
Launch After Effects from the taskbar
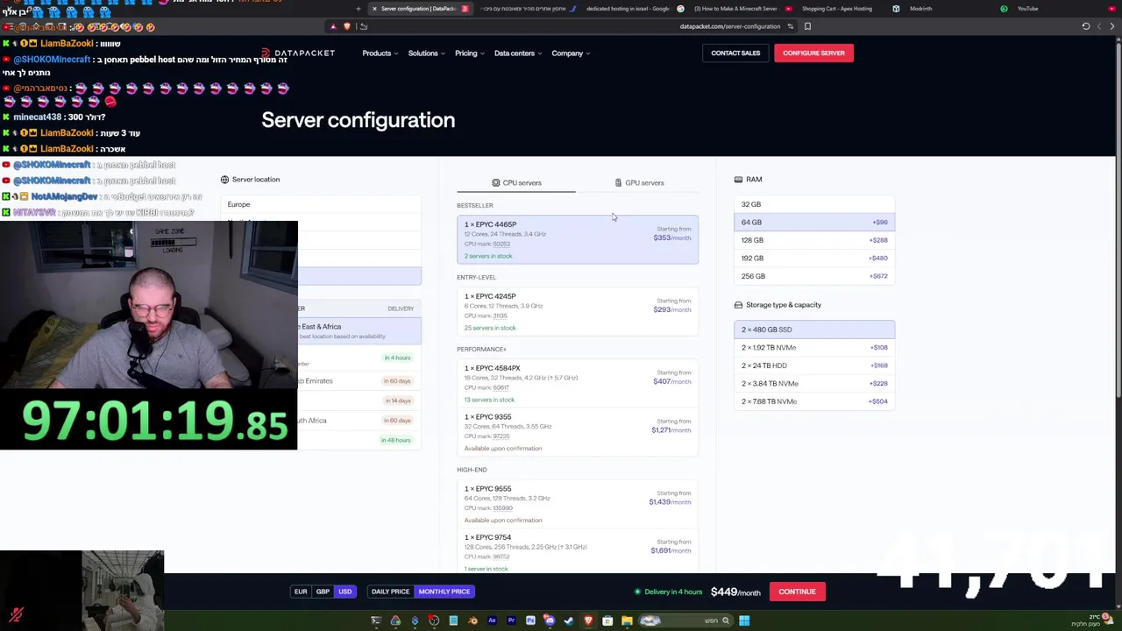[492, 620]
